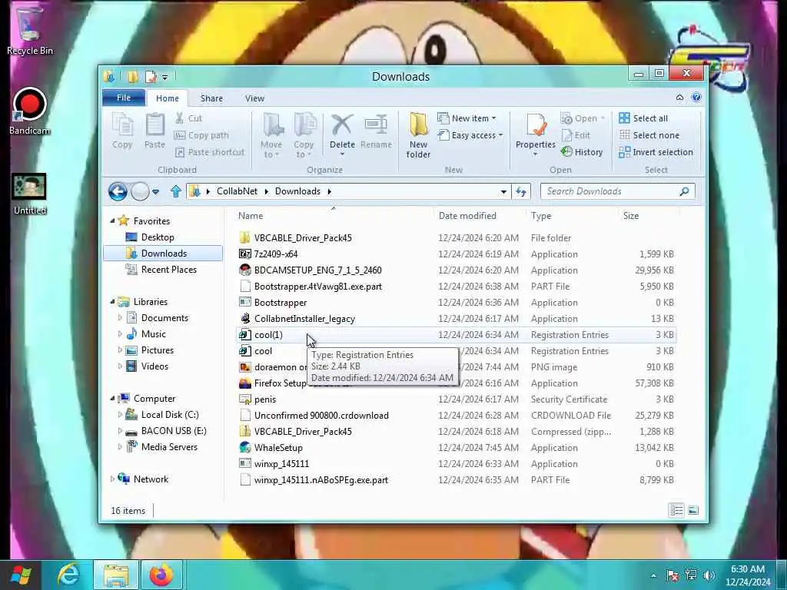
Task: Expand the Network tree node
Action: (112, 479)
